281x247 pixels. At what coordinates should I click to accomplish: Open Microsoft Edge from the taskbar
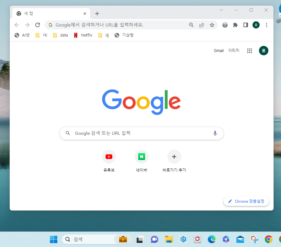pyautogui.click(x=212, y=239)
